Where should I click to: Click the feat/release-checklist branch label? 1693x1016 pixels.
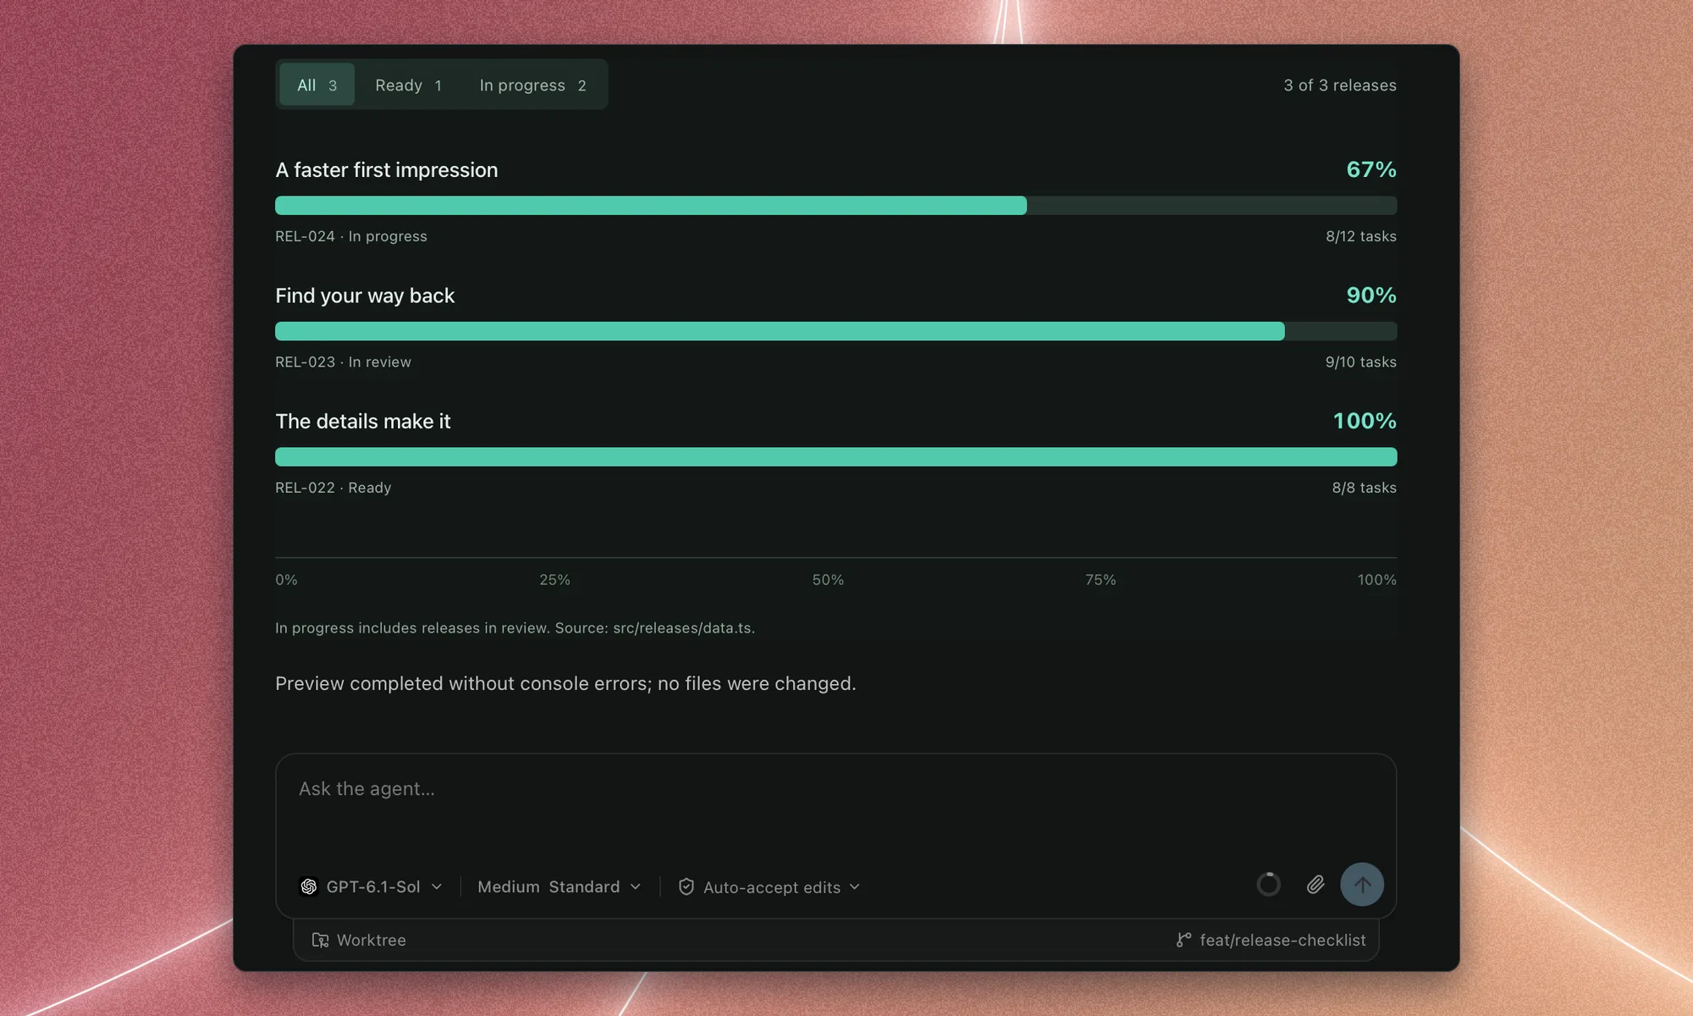[1282, 940]
